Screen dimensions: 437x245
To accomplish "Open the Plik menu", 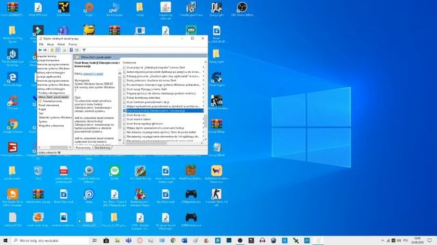I will tap(41, 44).
